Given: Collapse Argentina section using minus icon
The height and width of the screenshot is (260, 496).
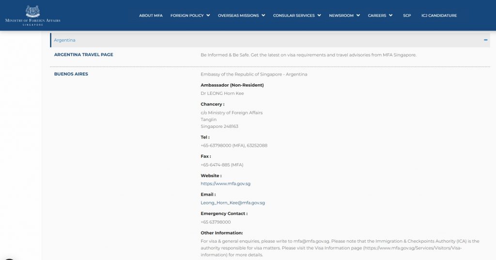Looking at the screenshot, I should pos(485,40).
